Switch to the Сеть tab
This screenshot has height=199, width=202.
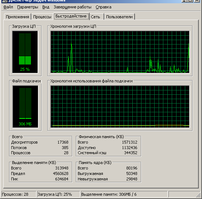pos(96,17)
